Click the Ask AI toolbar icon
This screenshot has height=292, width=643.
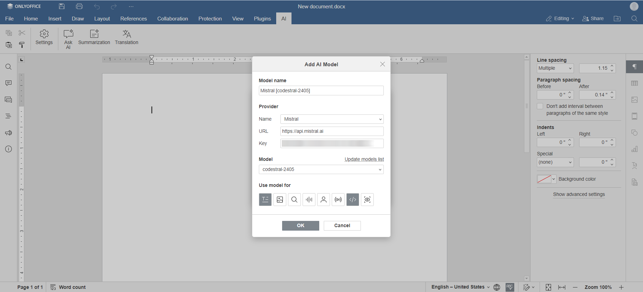point(68,39)
